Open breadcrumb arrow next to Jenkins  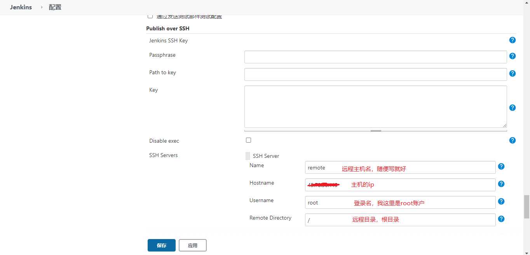(x=42, y=7)
